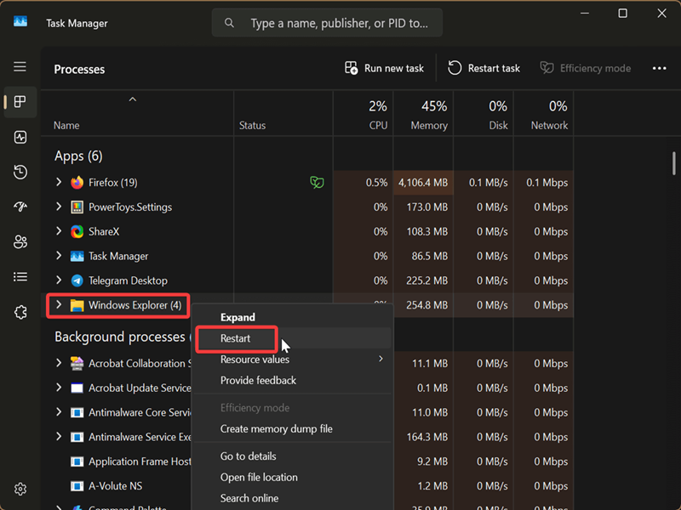Open the Performance page in sidebar
Viewport: 681px width, 510px height.
[x=20, y=137]
